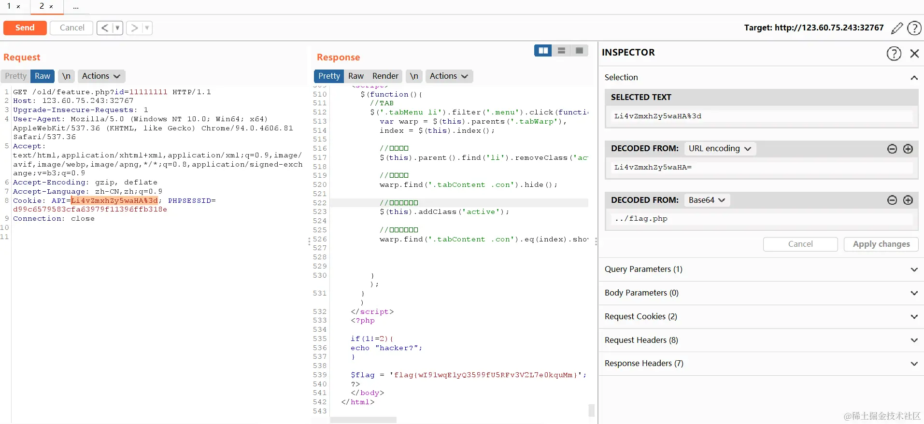Edit the selected text field
Viewport: 924px width, 424px height.
(x=761, y=116)
